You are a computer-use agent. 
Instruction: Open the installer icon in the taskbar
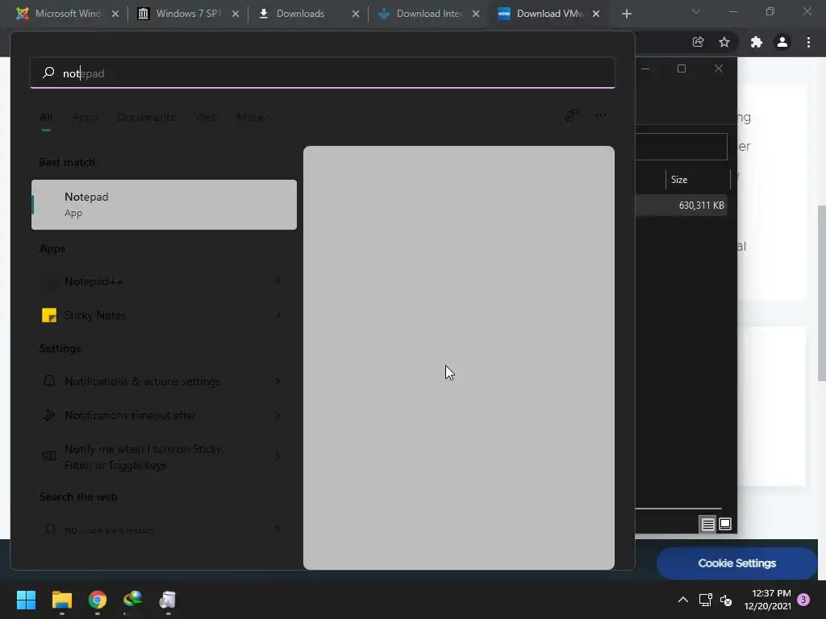coord(168,600)
